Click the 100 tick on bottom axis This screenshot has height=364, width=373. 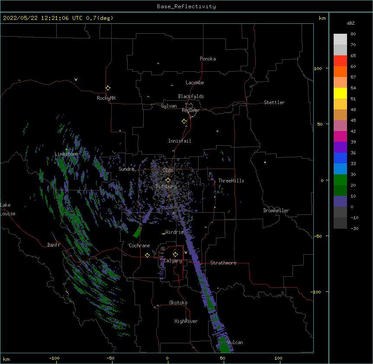[278, 358]
